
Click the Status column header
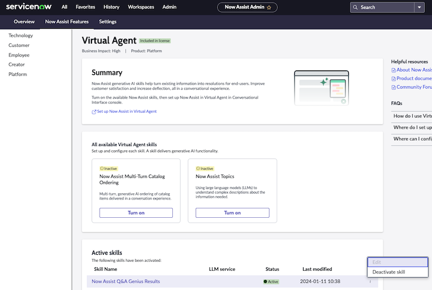tap(272, 269)
